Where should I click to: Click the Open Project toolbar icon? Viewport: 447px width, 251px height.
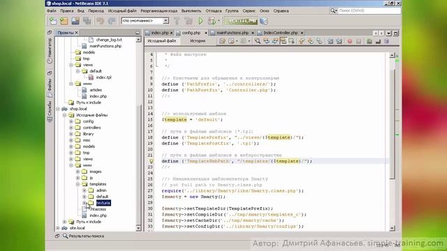pos(75,21)
